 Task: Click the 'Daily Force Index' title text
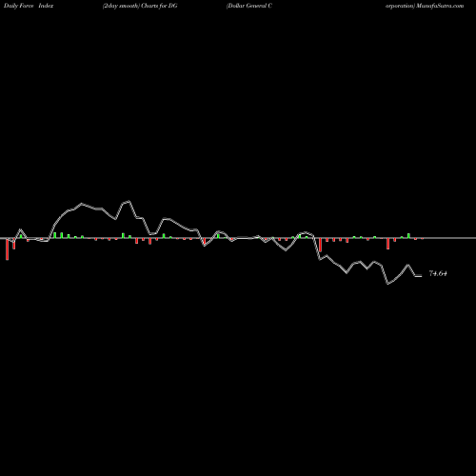pyautogui.click(x=29, y=6)
